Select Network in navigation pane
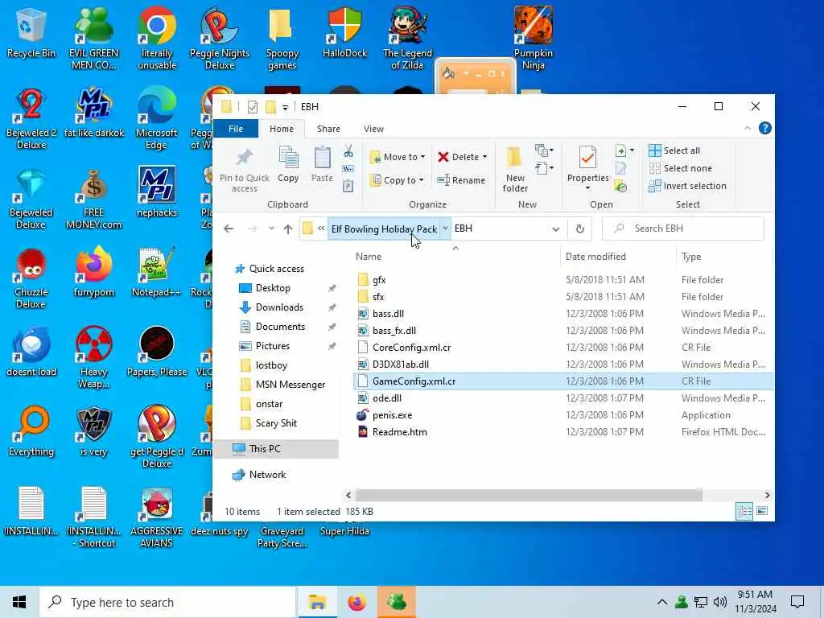 pos(267,475)
